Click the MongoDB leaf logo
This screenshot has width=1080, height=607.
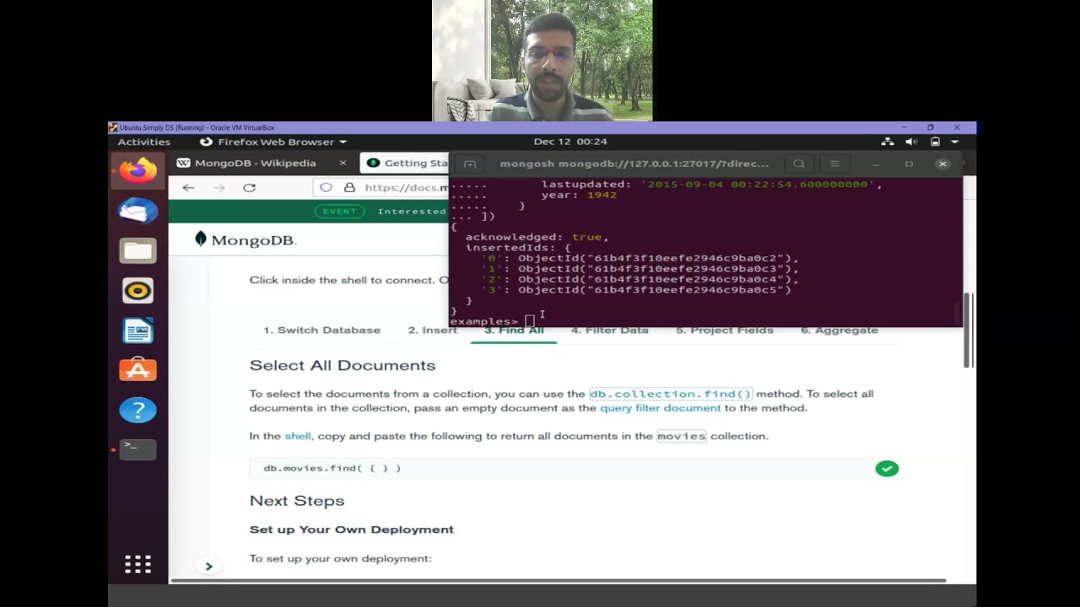pos(200,239)
